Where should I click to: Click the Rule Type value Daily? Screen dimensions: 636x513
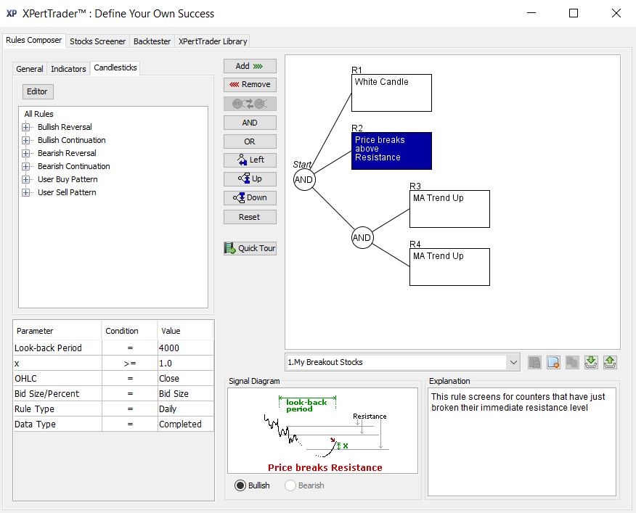tap(186, 409)
